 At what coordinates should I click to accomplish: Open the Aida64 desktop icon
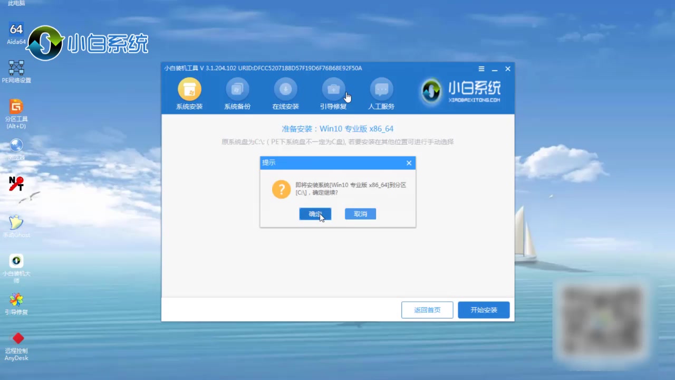tap(16, 33)
